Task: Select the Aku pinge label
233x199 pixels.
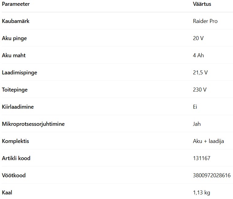Action: click(14, 38)
